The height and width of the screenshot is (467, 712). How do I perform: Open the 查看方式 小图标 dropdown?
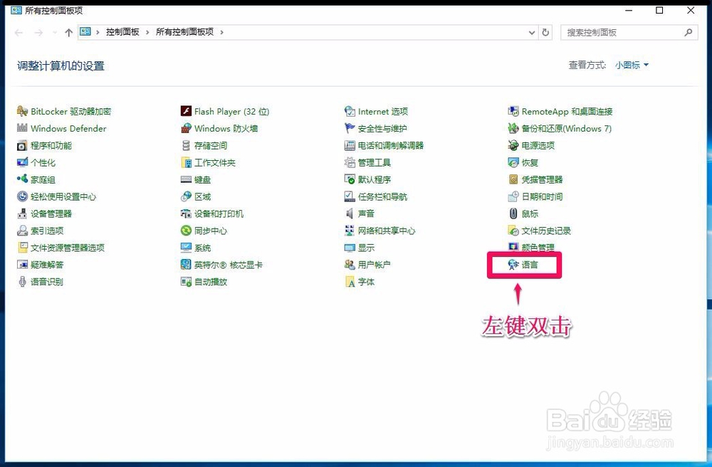pyautogui.click(x=632, y=65)
